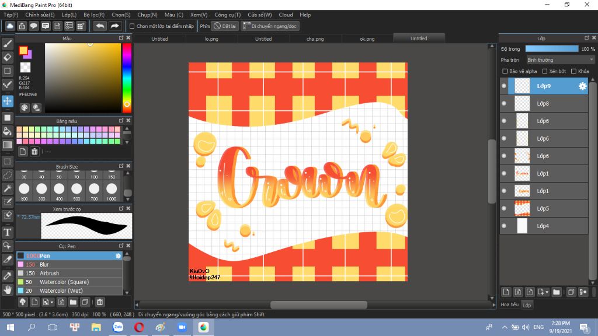Expand the add-brush dropdown in brush panel

tap(52, 302)
